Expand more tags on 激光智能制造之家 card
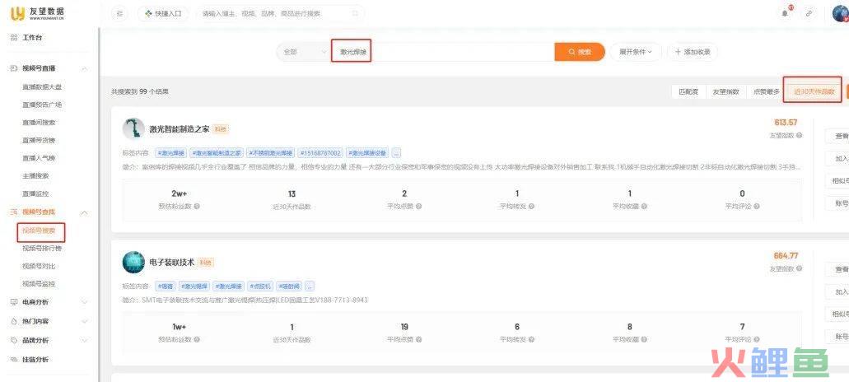 coord(396,152)
